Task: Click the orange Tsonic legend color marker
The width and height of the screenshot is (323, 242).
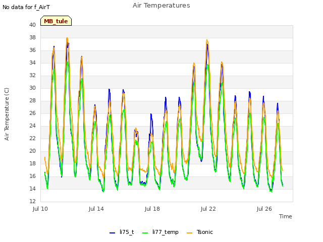Action: 190,233
